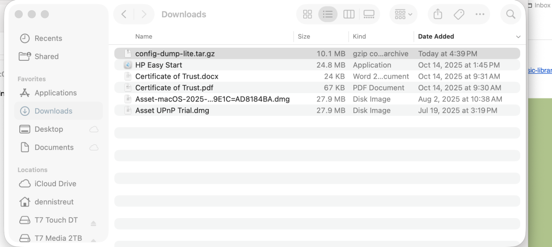This screenshot has width=552, height=247.
Task: Go back with the left chevron
Action: pos(124,14)
